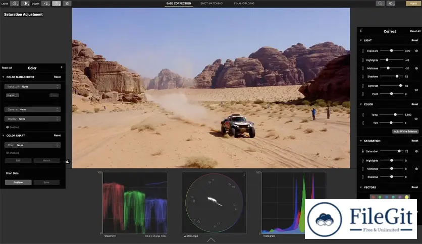Click the light Shadows adjustment icon
This screenshot has height=244, width=422.
point(363,77)
